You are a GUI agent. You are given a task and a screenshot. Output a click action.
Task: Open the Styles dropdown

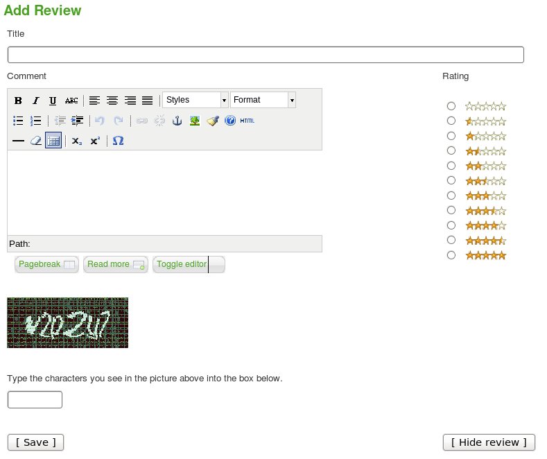196,100
